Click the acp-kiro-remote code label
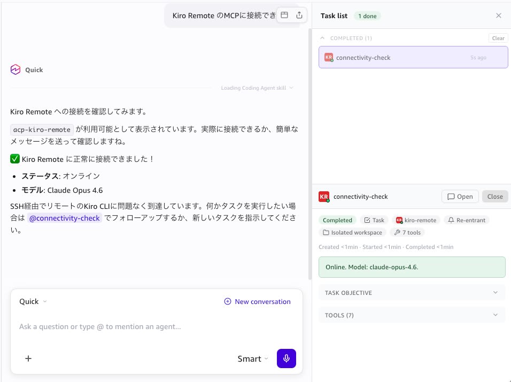 pyautogui.click(x=42, y=130)
